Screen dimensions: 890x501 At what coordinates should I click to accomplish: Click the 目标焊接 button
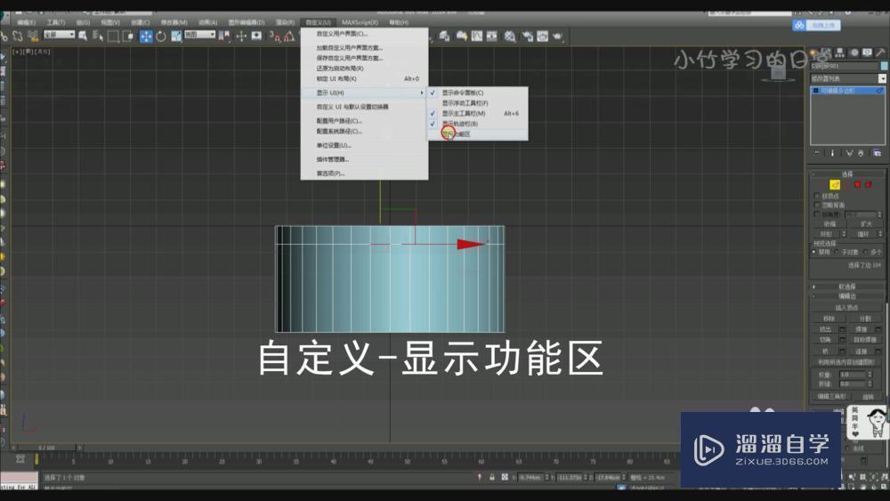(x=864, y=339)
